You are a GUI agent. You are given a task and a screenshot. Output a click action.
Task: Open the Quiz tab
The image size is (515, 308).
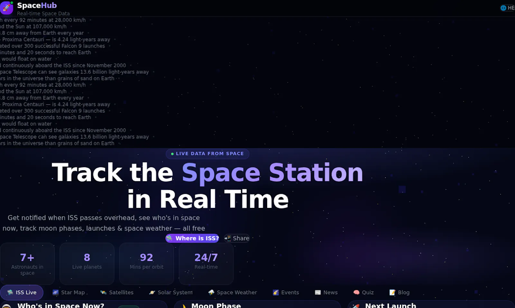(x=364, y=292)
